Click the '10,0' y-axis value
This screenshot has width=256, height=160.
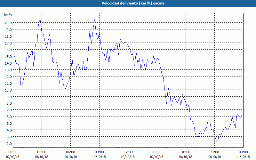coord(8,90)
